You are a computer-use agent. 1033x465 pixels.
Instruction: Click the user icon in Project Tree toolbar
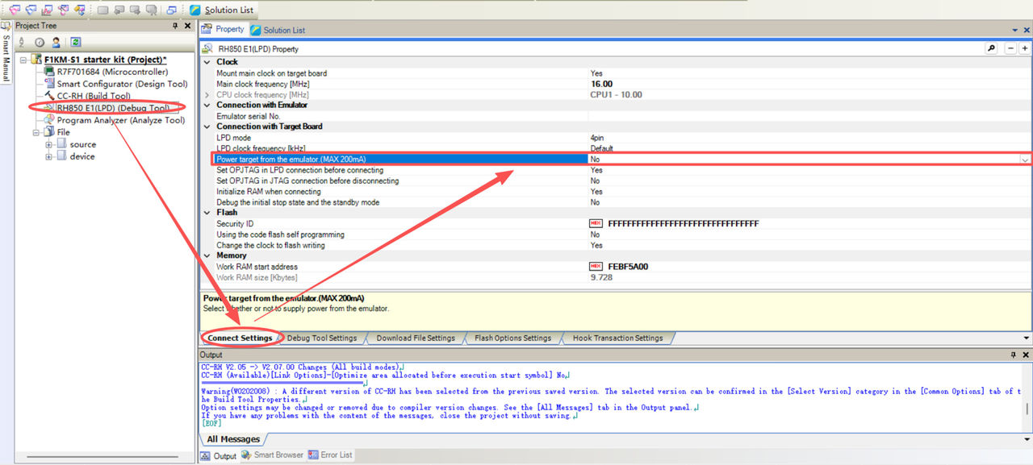tap(56, 42)
